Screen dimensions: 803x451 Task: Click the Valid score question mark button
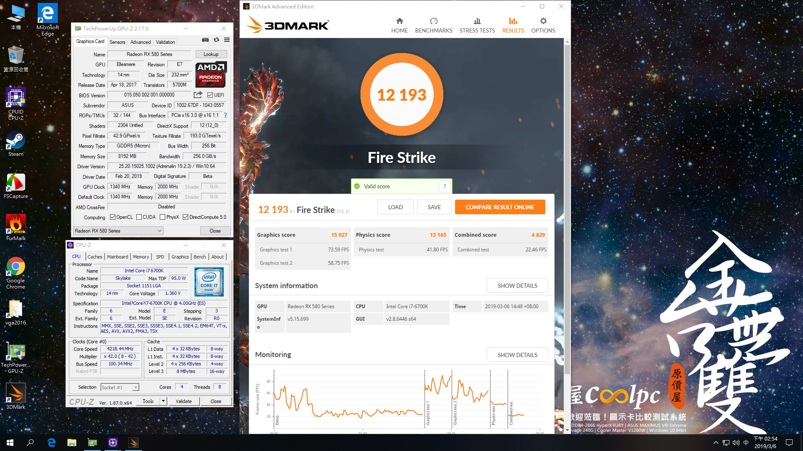445,186
